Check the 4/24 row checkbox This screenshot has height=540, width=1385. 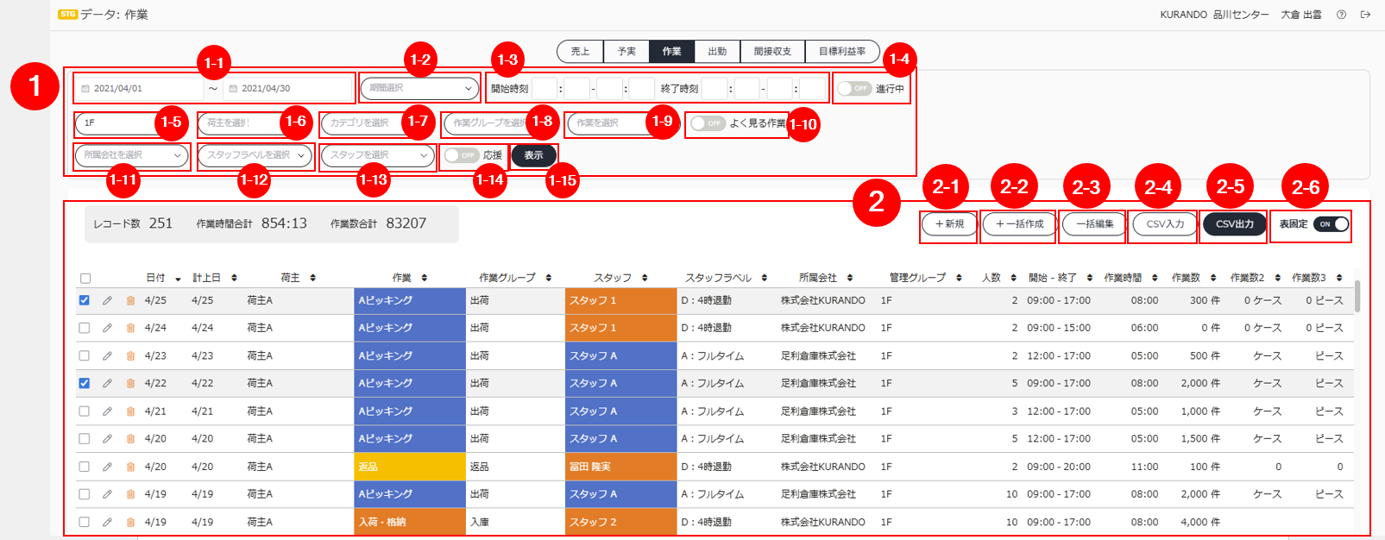point(85,329)
